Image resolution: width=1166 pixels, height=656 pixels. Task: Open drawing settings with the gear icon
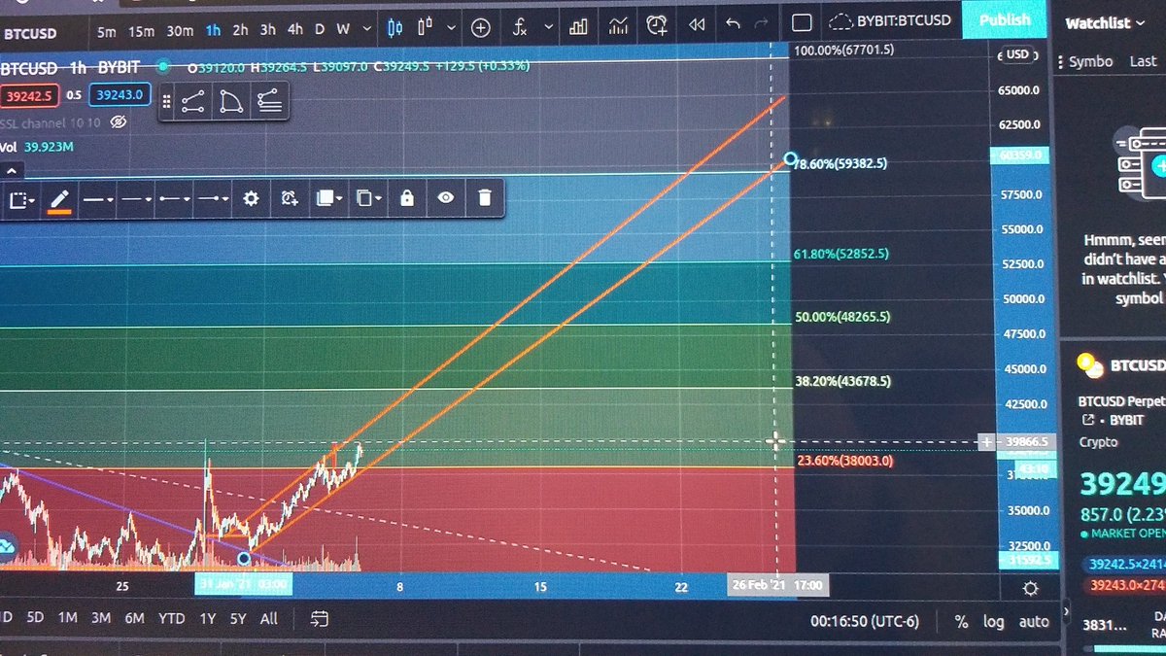(251, 198)
